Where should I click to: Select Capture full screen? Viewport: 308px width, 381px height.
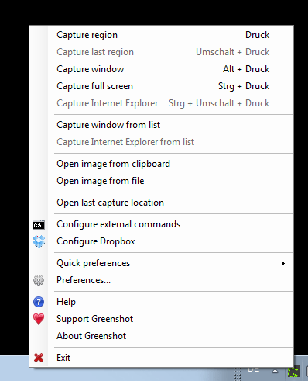click(162, 86)
